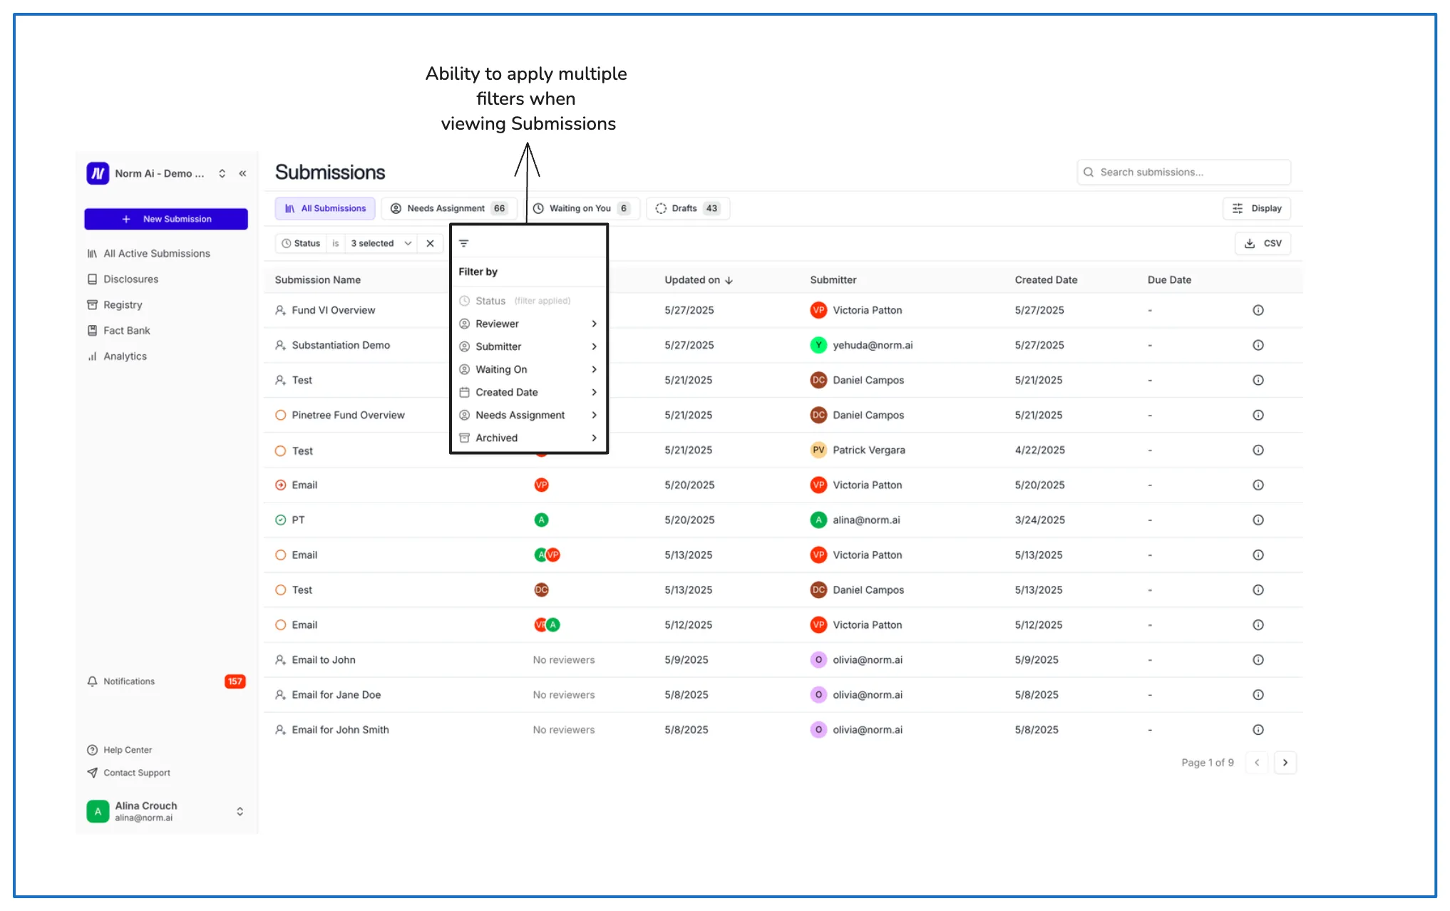
Task: Click the info icon on the PT row
Action: (1258, 520)
